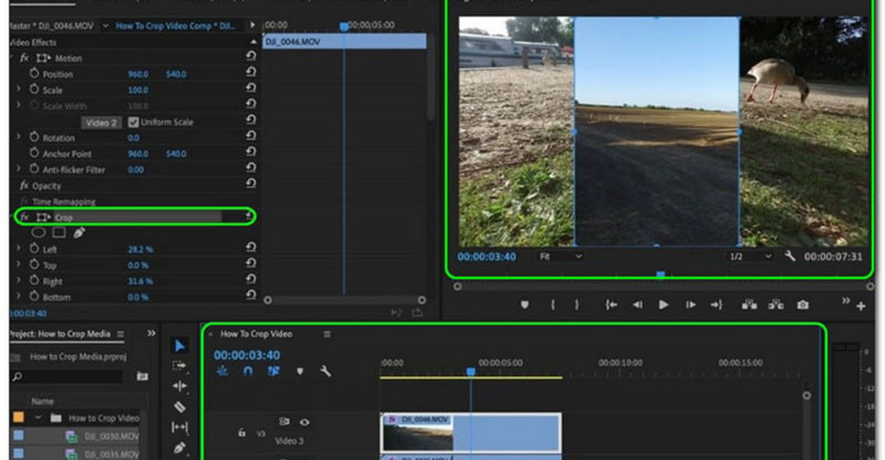Open the Fit zoom level dropdown
Screen dimensions: 885x460
[560, 256]
